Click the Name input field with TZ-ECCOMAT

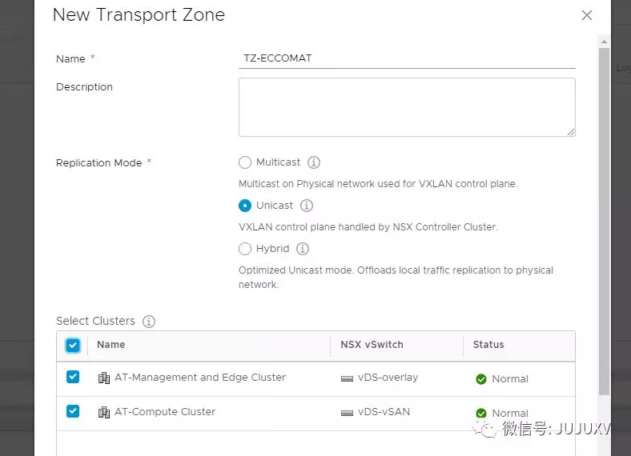pyautogui.click(x=407, y=58)
